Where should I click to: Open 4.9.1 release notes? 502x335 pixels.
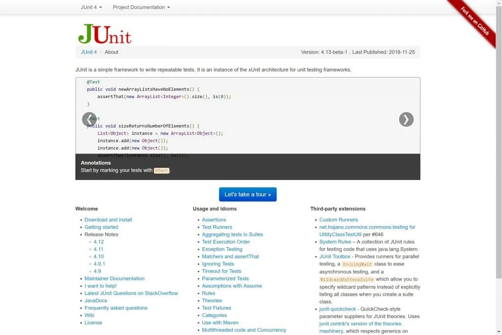click(99, 264)
